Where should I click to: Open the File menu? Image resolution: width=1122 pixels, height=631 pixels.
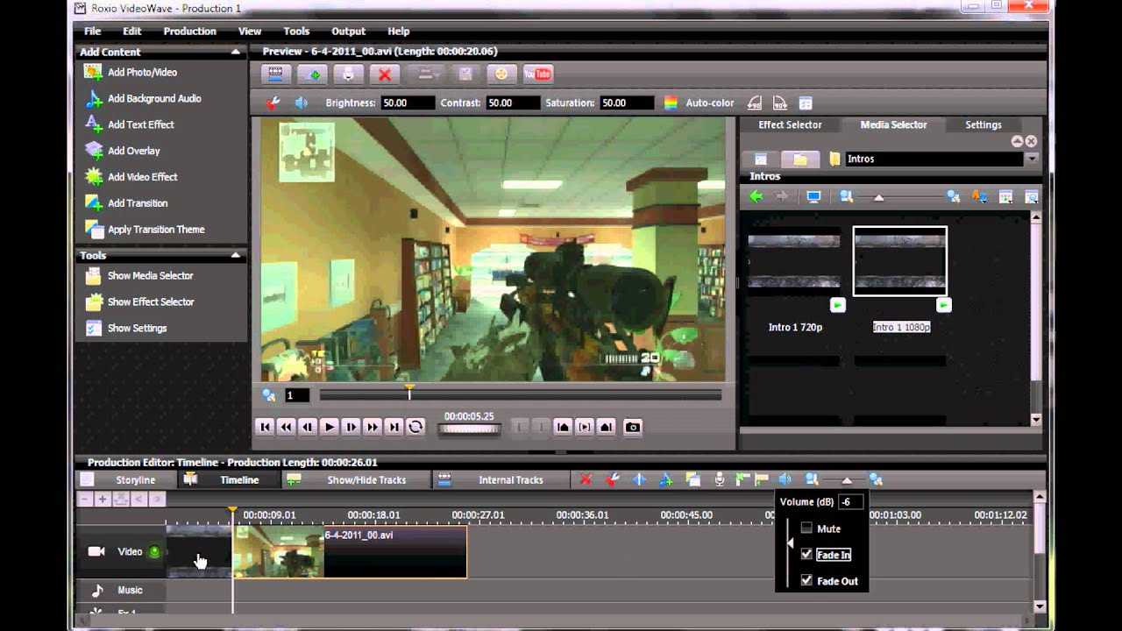92,31
